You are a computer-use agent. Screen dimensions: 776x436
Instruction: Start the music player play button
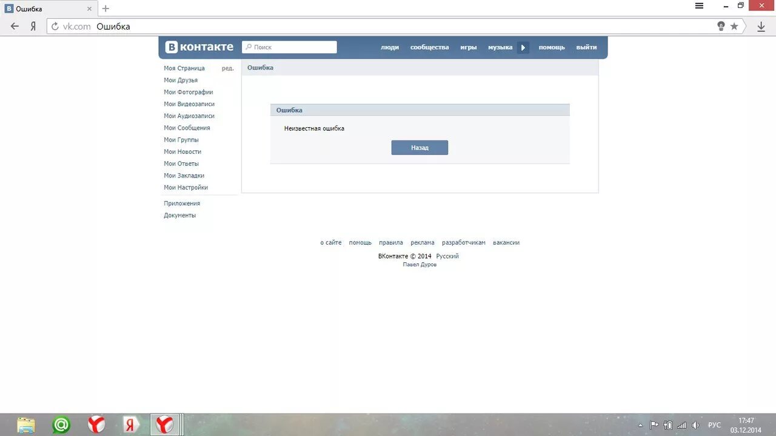tap(523, 47)
